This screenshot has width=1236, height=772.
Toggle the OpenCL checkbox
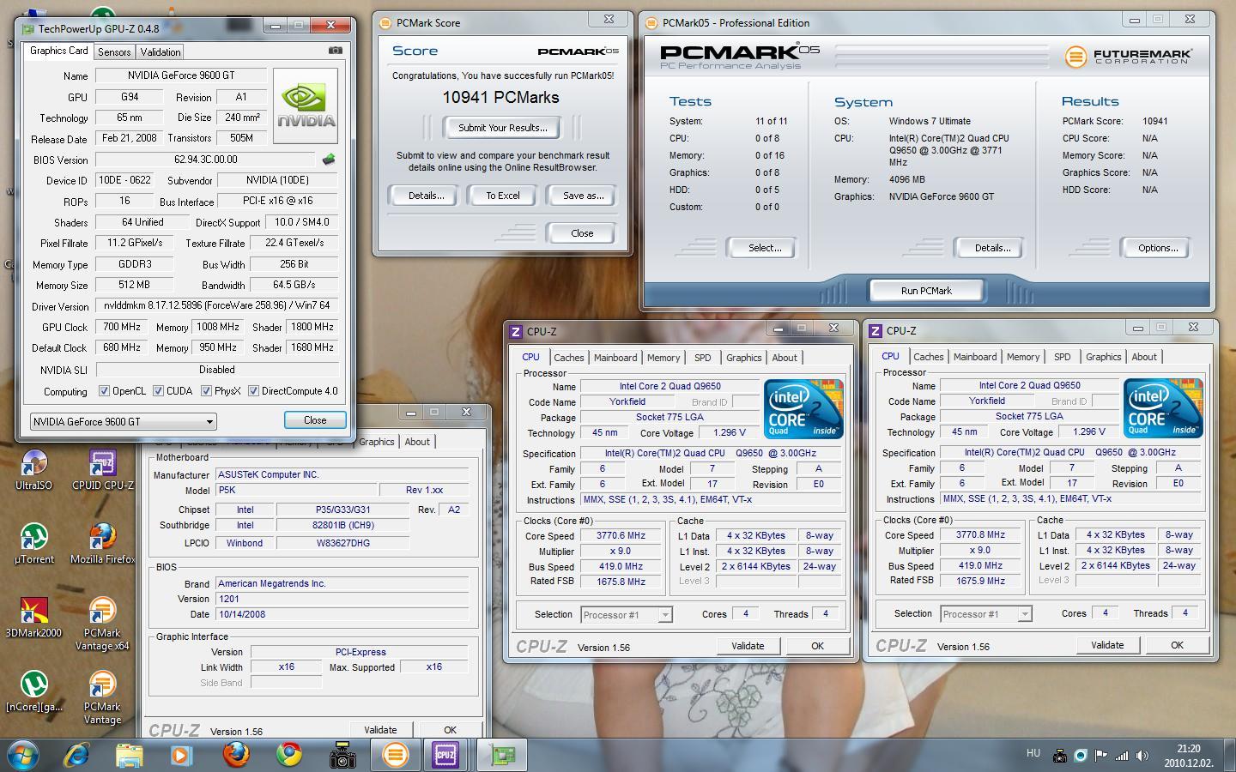tap(105, 391)
